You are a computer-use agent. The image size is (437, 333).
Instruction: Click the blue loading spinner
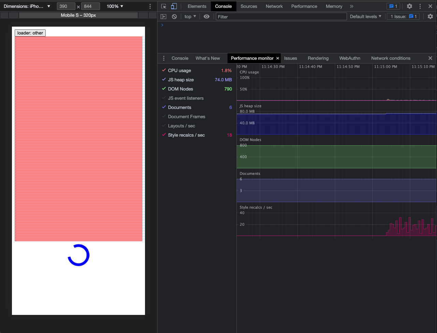[78, 255]
